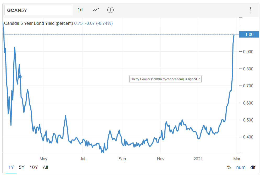
Task: Show All historical data range
Action: click(46, 167)
